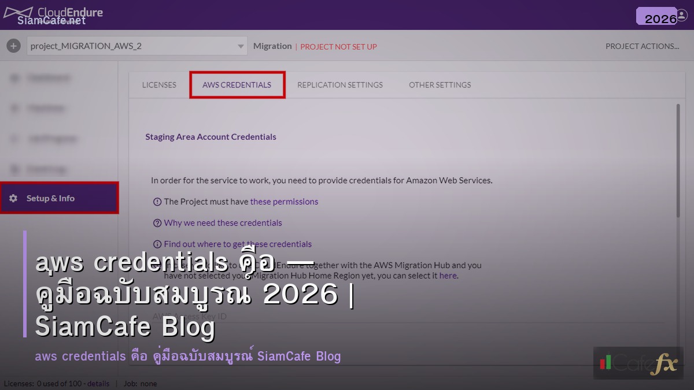Select the Machines icon in the sidebar
694x390 pixels.
coord(14,108)
